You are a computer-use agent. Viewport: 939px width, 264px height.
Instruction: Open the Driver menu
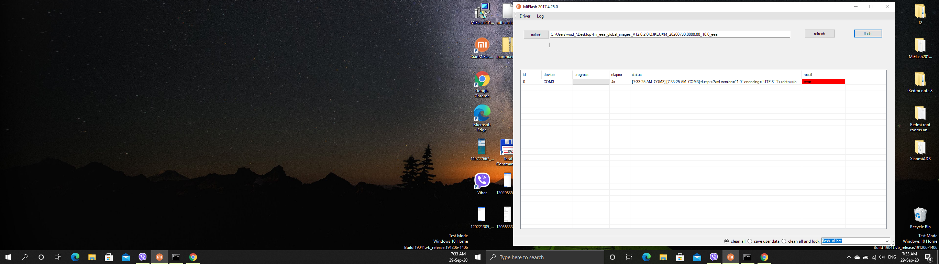(x=525, y=16)
